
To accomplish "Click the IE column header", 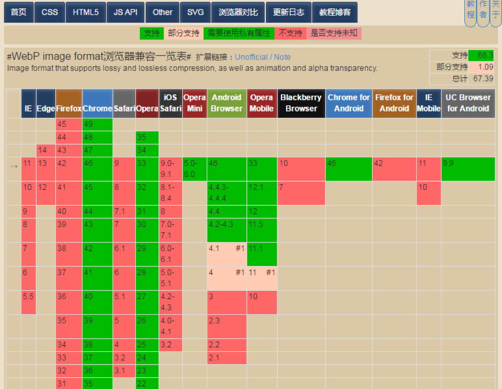I will click(28, 103).
